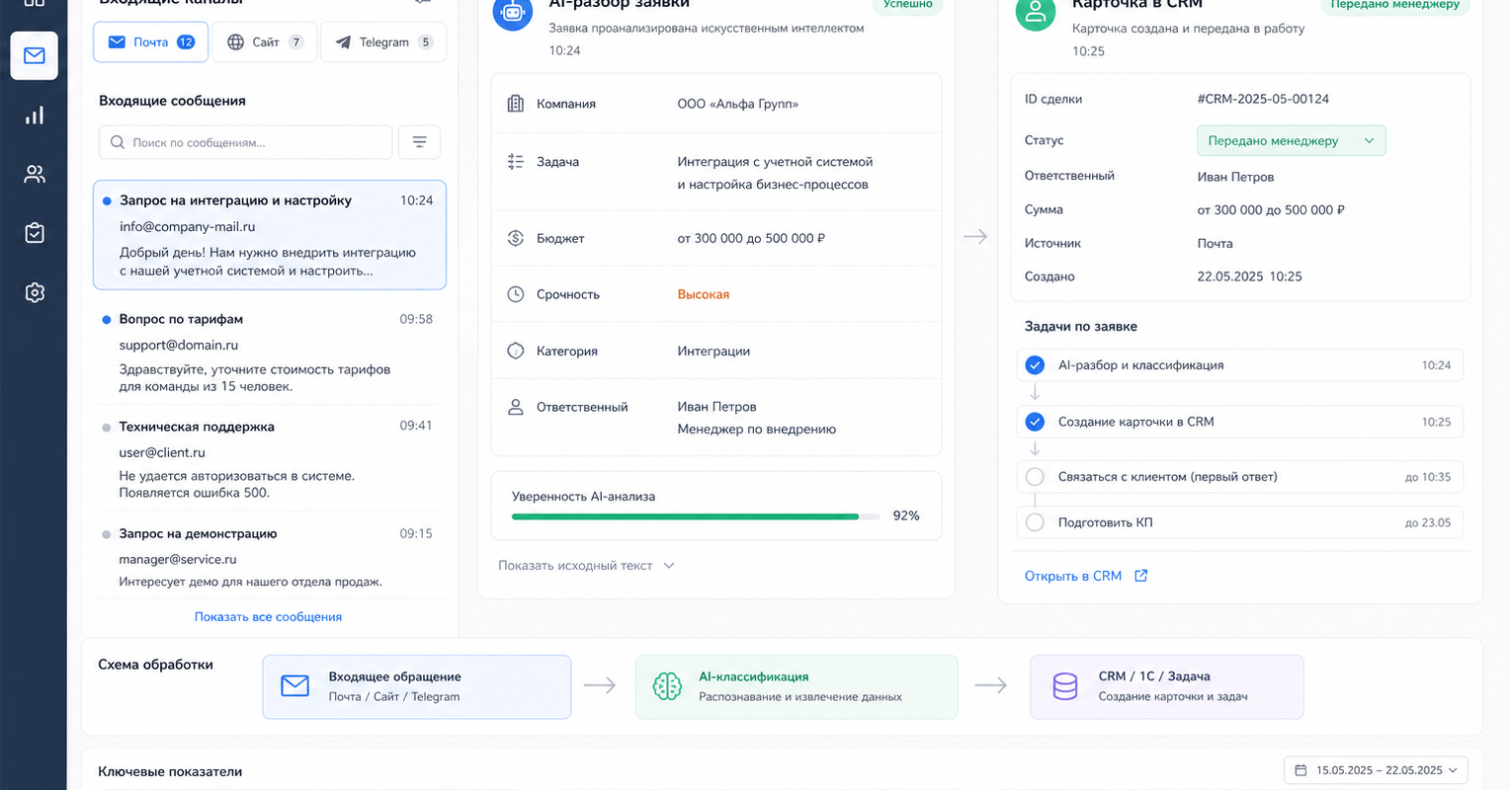Image resolution: width=1510 pixels, height=790 pixels.
Task: Mark Связаться с клиентом task as done
Action: click(x=1035, y=477)
